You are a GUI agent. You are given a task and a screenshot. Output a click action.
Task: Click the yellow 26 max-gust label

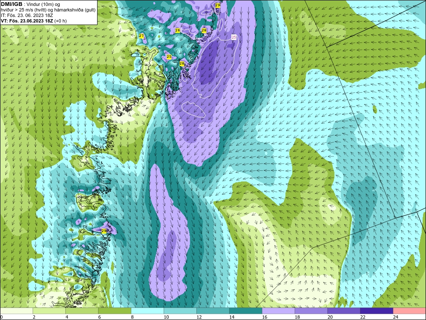178,30
